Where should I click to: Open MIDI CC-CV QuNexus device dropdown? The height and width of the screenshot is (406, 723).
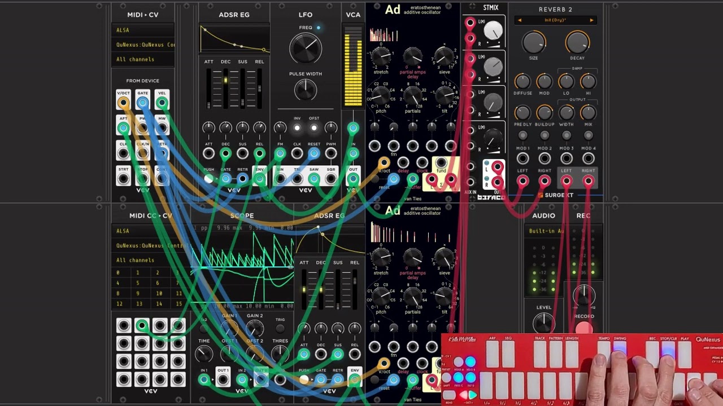click(150, 245)
